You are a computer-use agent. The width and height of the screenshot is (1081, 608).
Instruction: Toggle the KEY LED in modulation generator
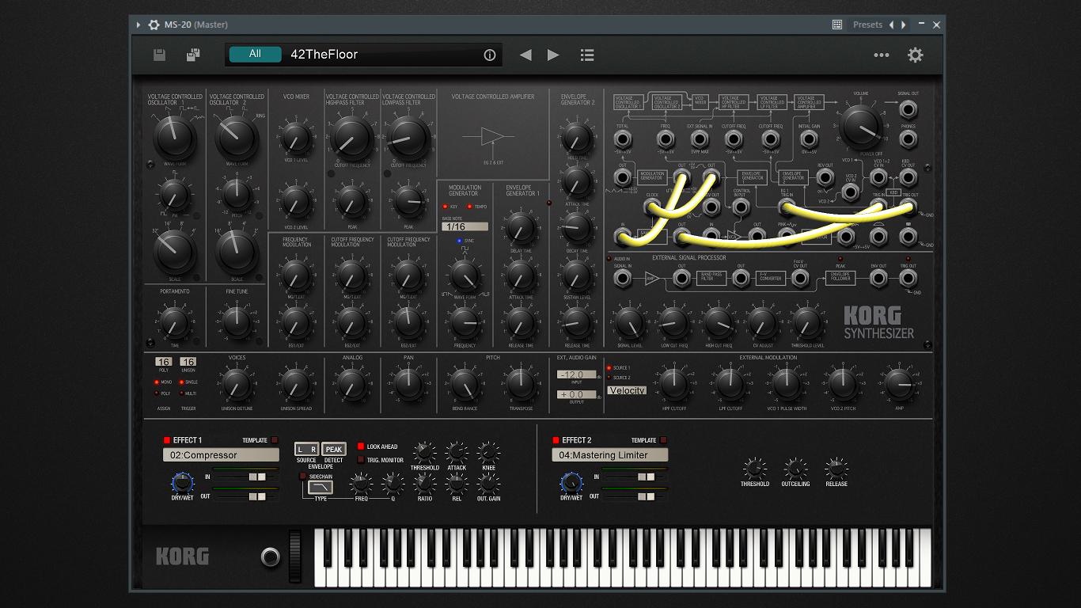pyautogui.click(x=446, y=207)
